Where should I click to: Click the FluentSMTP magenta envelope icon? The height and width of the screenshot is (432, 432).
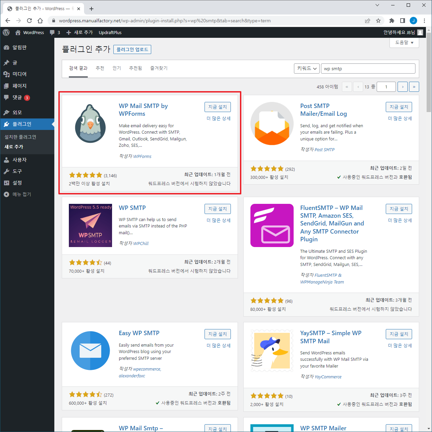pyautogui.click(x=272, y=225)
